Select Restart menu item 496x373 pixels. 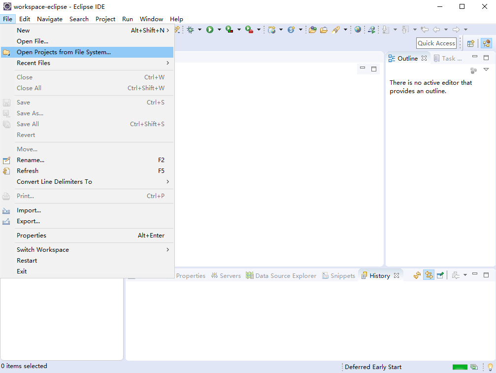point(87,260)
